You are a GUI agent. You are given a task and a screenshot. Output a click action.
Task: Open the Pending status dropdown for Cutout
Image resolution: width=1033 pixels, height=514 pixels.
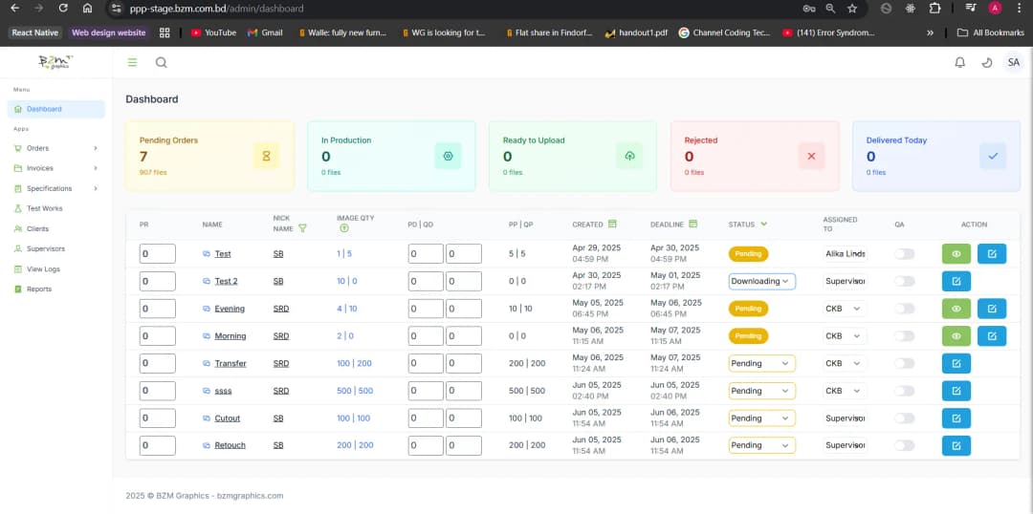[x=761, y=418]
